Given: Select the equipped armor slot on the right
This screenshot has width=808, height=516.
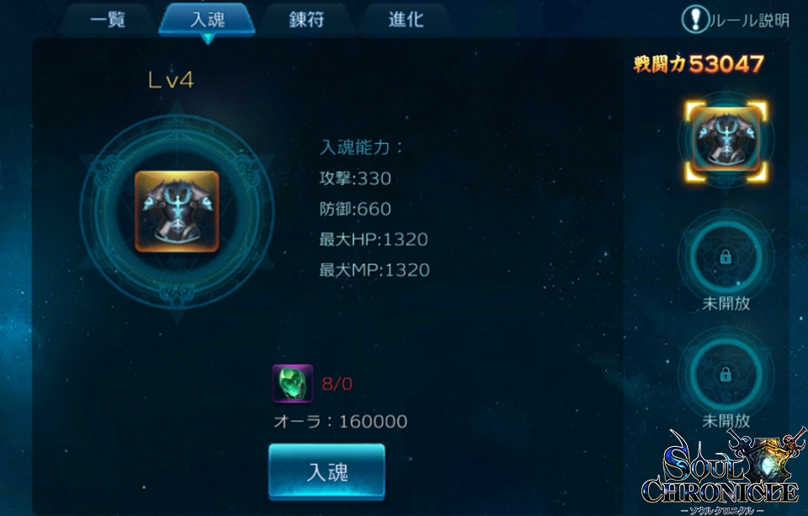Looking at the screenshot, I should coord(726,141).
